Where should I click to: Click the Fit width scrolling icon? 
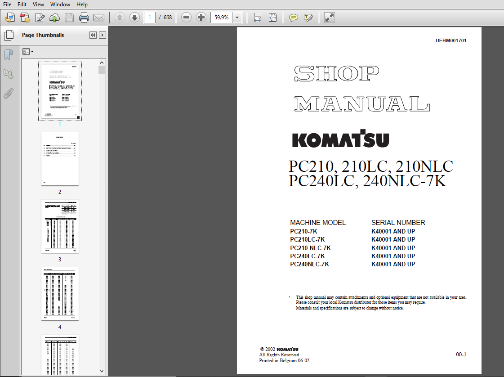pyautogui.click(x=258, y=18)
